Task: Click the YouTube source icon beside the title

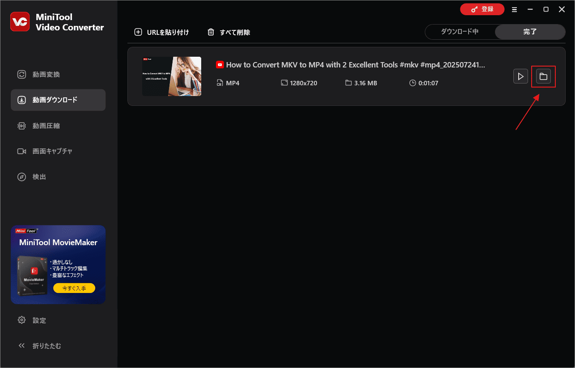Action: click(x=220, y=65)
